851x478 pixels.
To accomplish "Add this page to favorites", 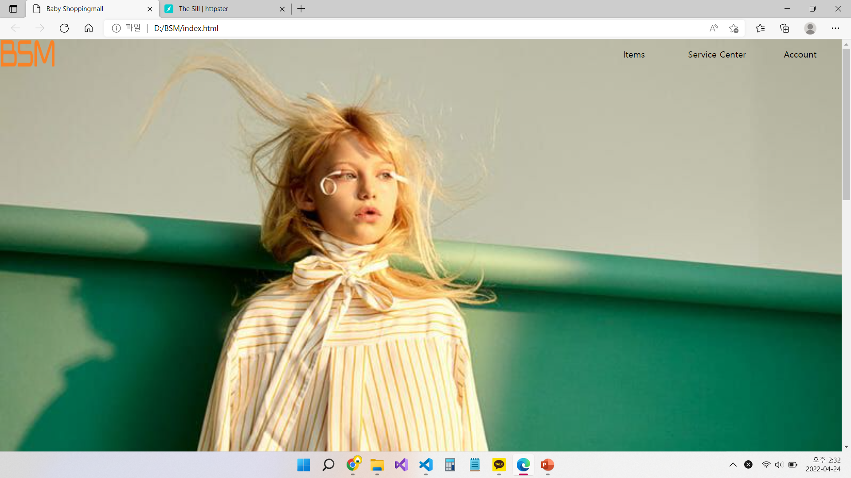I will [x=734, y=28].
